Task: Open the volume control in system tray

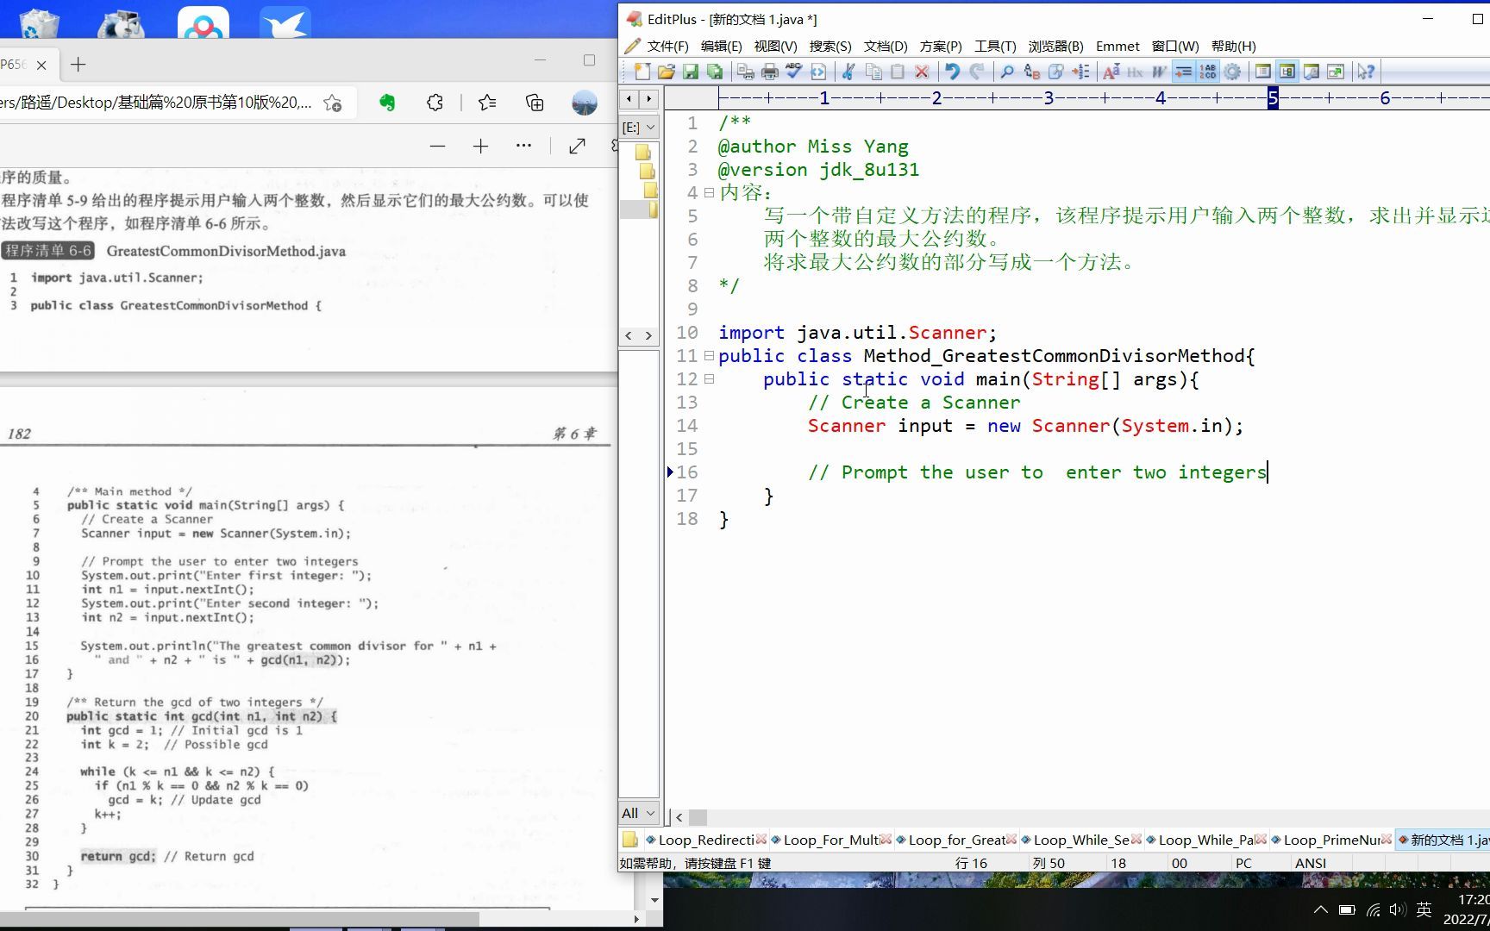Action: (x=1397, y=909)
